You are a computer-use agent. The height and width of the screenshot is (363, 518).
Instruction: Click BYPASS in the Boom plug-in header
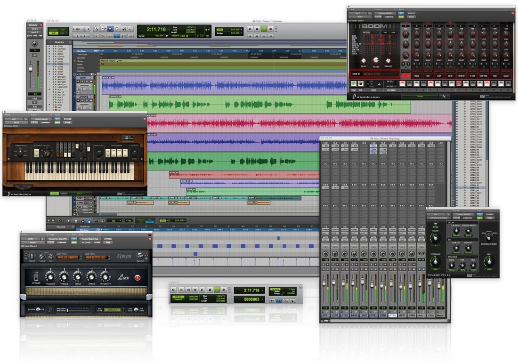tap(411, 14)
